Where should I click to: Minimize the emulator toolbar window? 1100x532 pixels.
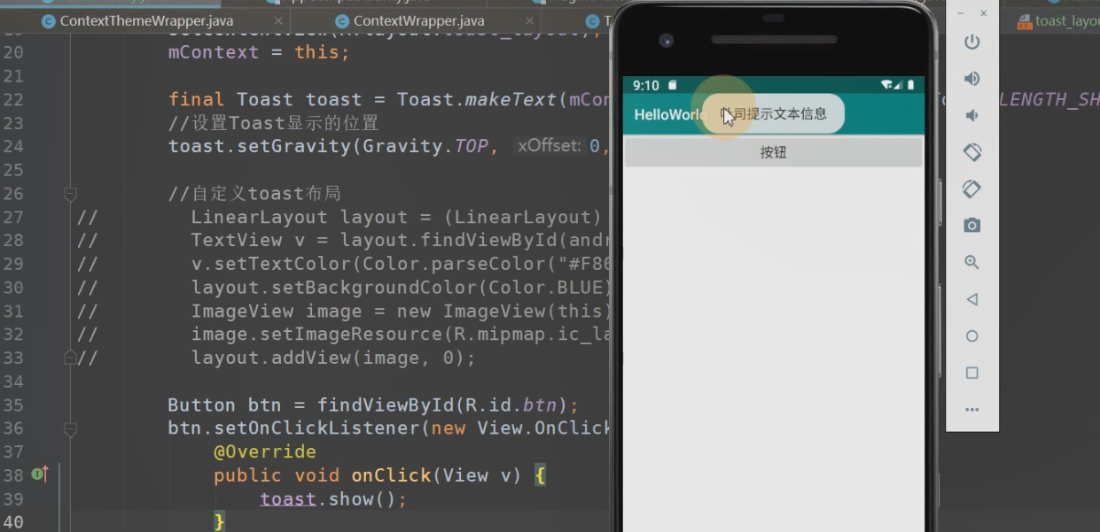(962, 13)
